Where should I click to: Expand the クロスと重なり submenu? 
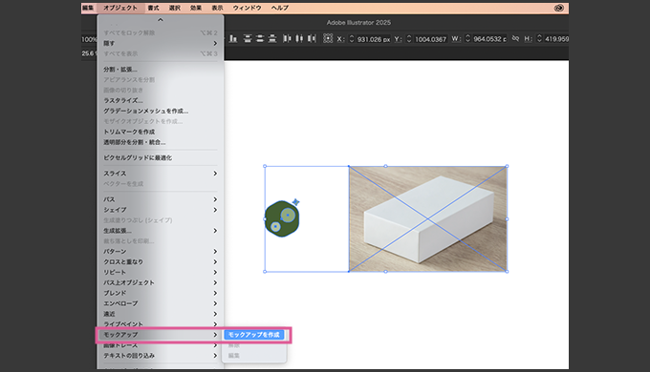tap(160, 262)
